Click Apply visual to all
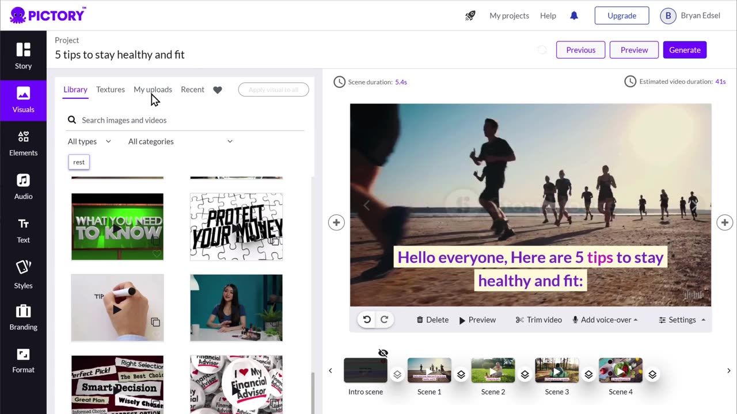The width and height of the screenshot is (737, 414). pyautogui.click(x=273, y=90)
